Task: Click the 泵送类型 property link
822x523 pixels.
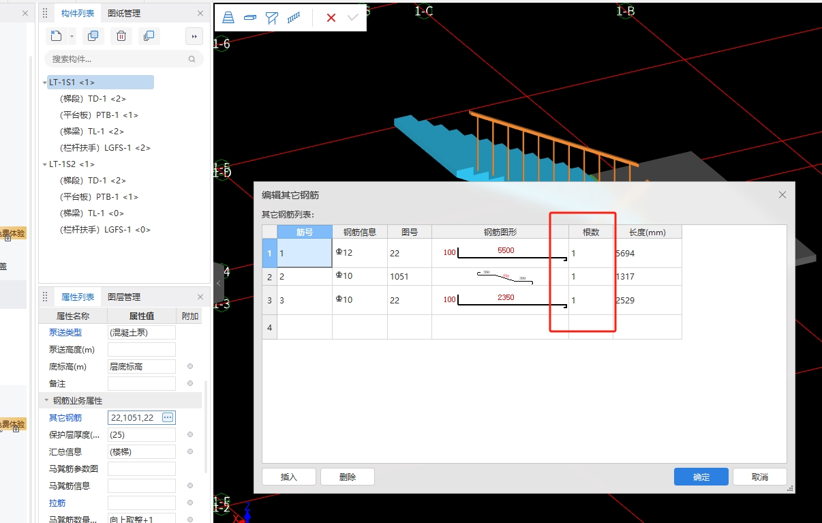Action: 65,333
